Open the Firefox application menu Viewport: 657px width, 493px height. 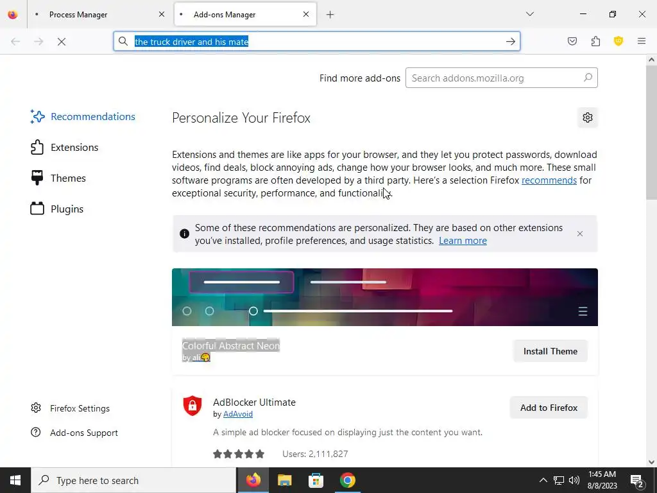tap(642, 41)
